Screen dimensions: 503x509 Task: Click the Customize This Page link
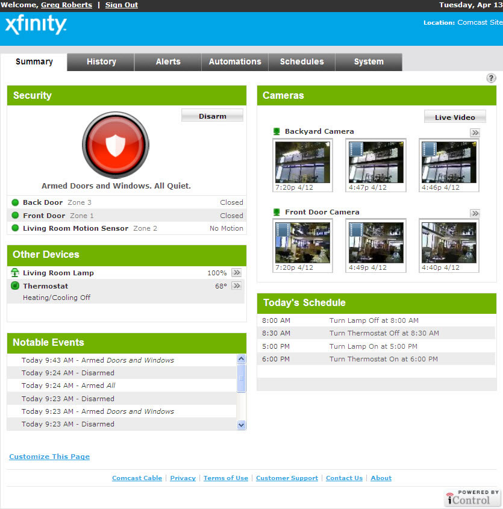pos(49,457)
